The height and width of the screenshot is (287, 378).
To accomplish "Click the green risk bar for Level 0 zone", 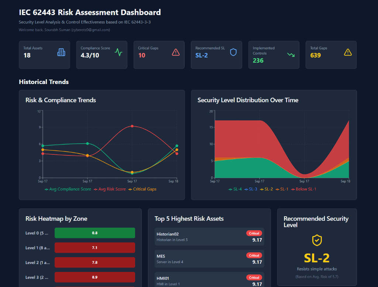I will click(94, 233).
